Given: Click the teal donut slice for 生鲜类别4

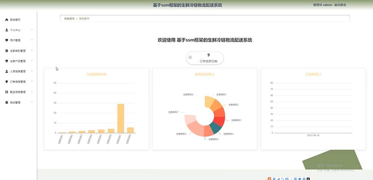Looking at the screenshot, I should (216, 128).
